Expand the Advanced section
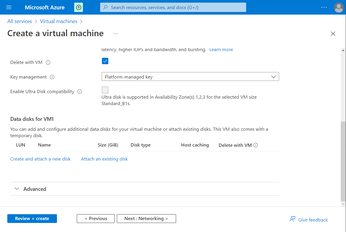The width and height of the screenshot is (346, 232). [x=145, y=189]
